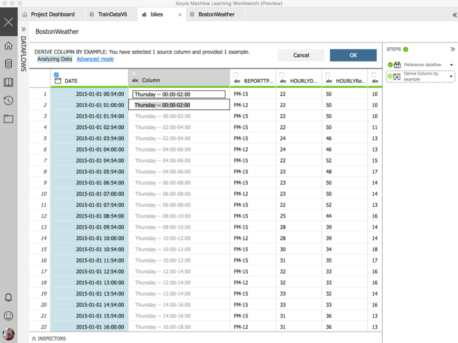Click the user avatar picture
Image resolution: width=458 pixels, height=343 pixels.
pos(8,334)
